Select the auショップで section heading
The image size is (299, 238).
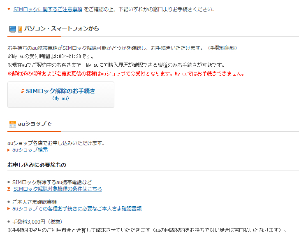35,124
